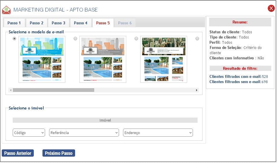Click the blue skyline template thumbnail
The image size is (277, 163).
point(42,59)
